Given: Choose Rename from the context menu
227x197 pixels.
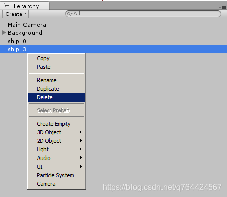Looking at the screenshot, I should coord(56,80).
